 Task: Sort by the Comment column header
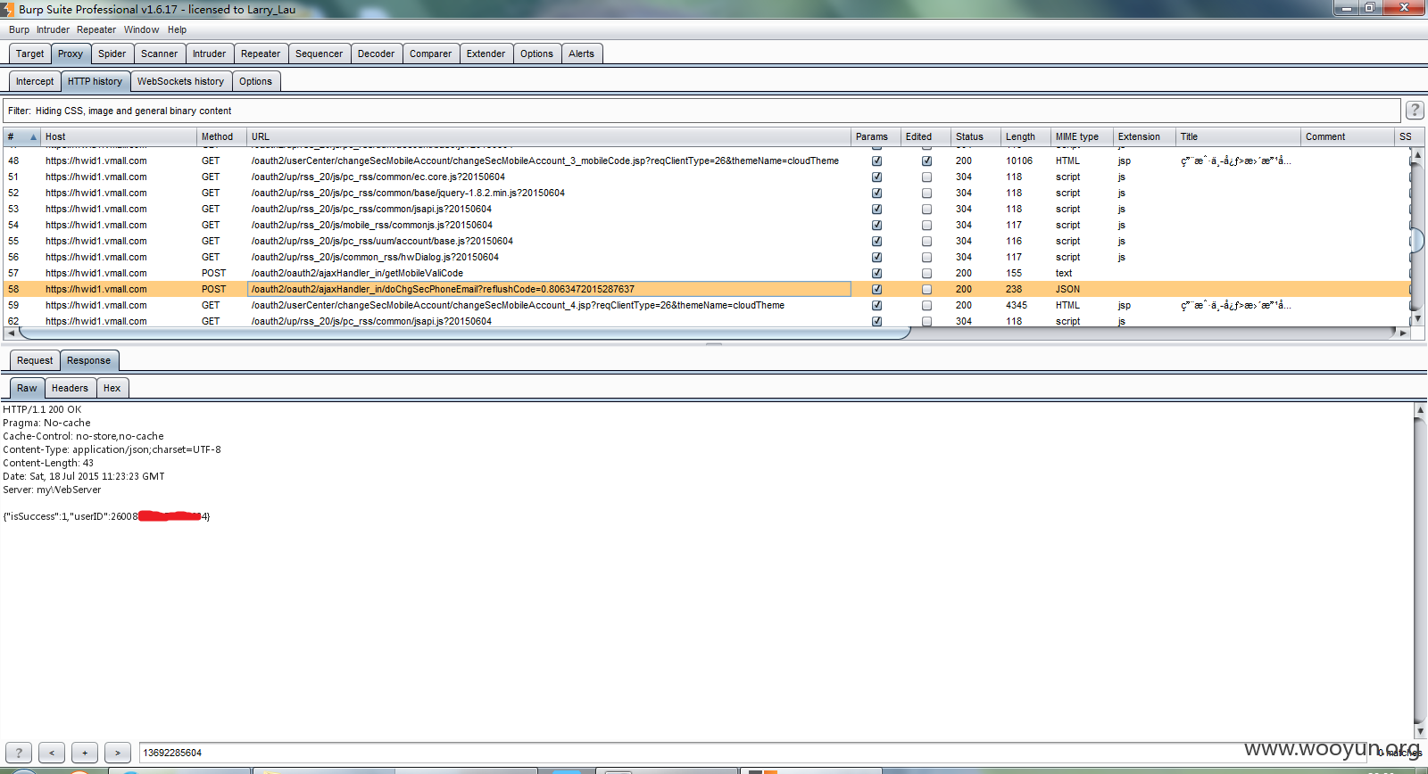coord(1347,136)
